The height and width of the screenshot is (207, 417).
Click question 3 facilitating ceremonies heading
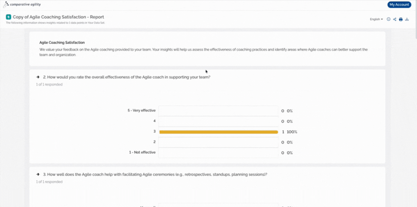pos(155,174)
